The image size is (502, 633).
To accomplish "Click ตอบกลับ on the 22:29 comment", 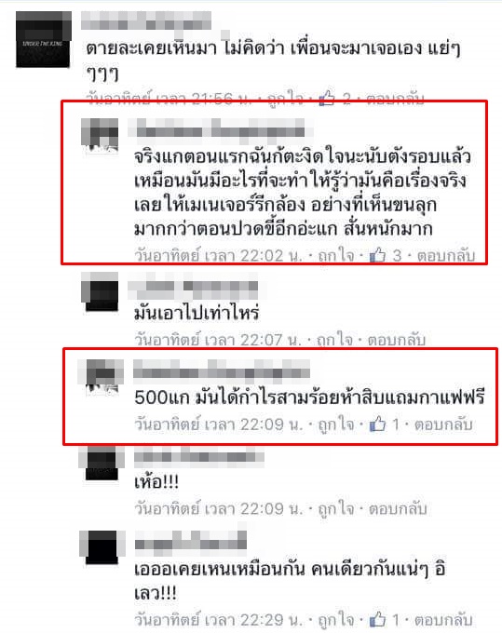I will [443, 620].
